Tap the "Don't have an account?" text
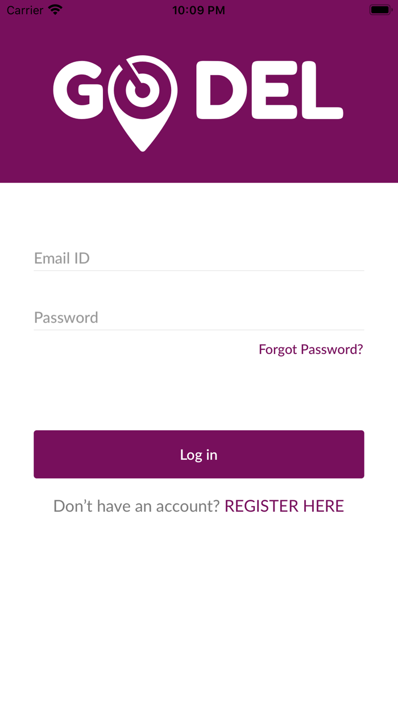This screenshot has height=708, width=398. click(x=136, y=506)
